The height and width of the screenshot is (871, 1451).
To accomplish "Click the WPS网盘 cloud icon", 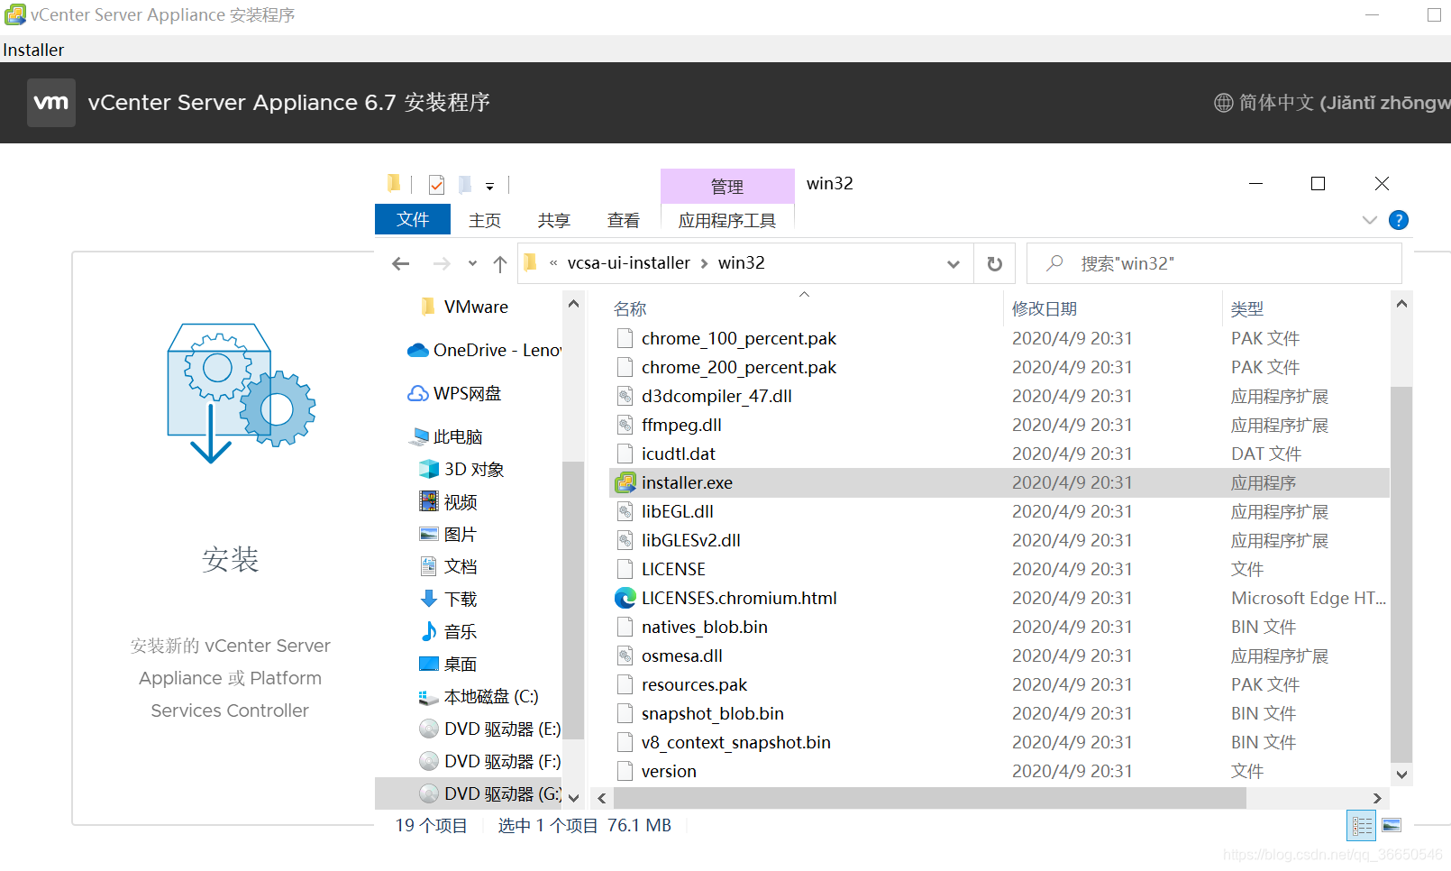I will 417,393.
